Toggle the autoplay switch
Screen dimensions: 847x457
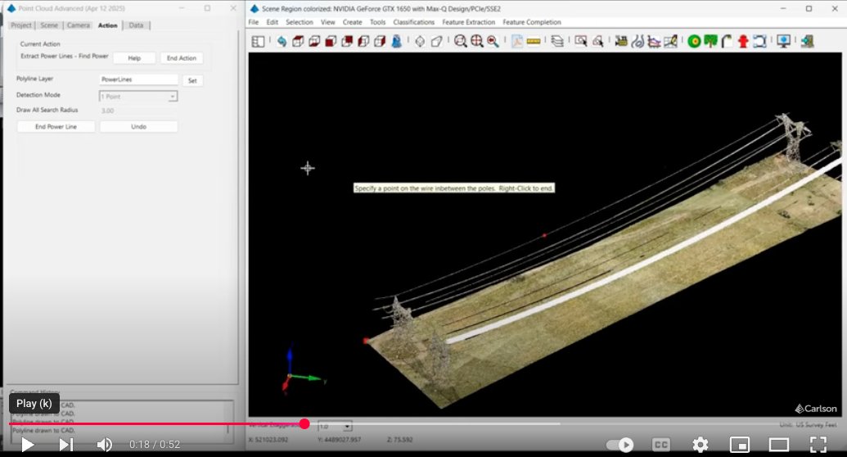click(x=620, y=445)
